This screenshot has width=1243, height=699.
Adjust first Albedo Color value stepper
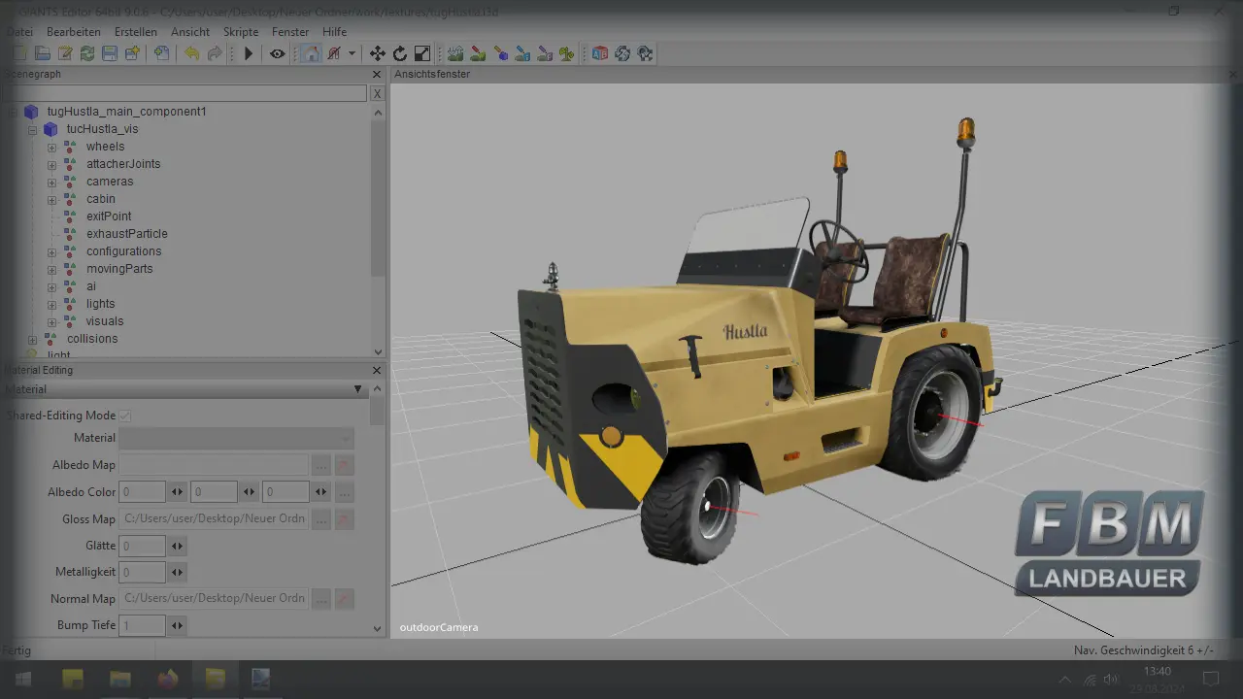[x=178, y=492]
